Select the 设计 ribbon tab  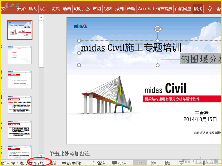click(44, 9)
